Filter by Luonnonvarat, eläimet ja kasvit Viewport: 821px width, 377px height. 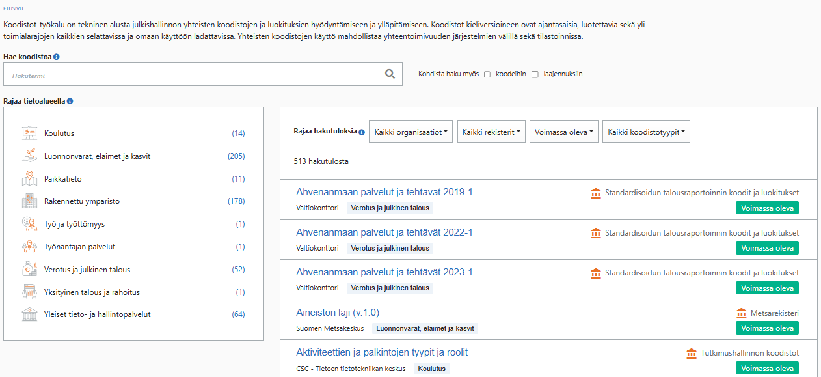click(x=98, y=156)
